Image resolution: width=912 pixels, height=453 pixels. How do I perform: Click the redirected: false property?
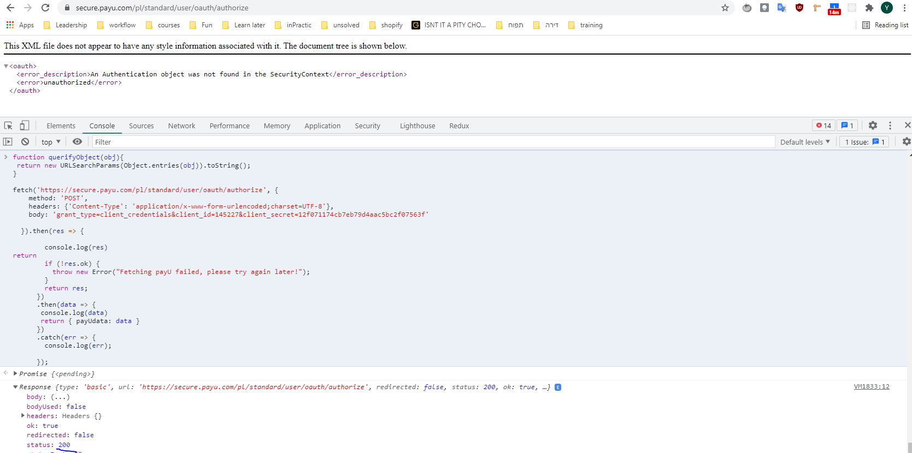click(60, 435)
